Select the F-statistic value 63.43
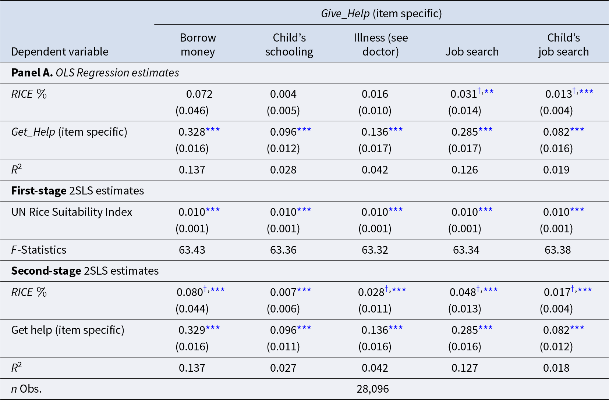 [x=192, y=250]
